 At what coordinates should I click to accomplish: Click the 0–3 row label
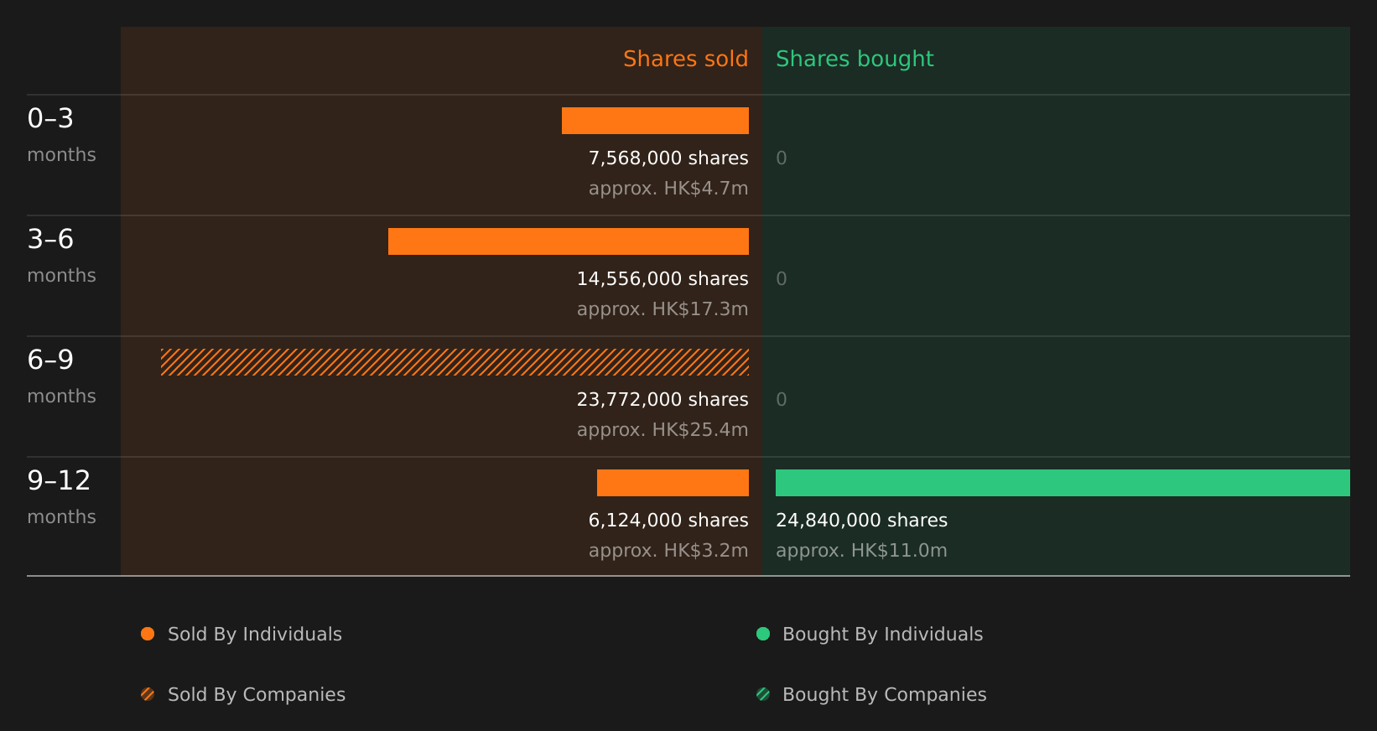[x=50, y=118]
